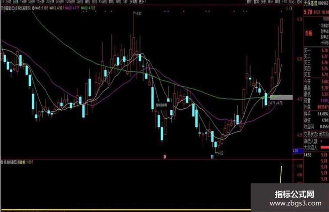Select the 60分钟 period tab
Screen dimensions: 329x212
point(60,2)
